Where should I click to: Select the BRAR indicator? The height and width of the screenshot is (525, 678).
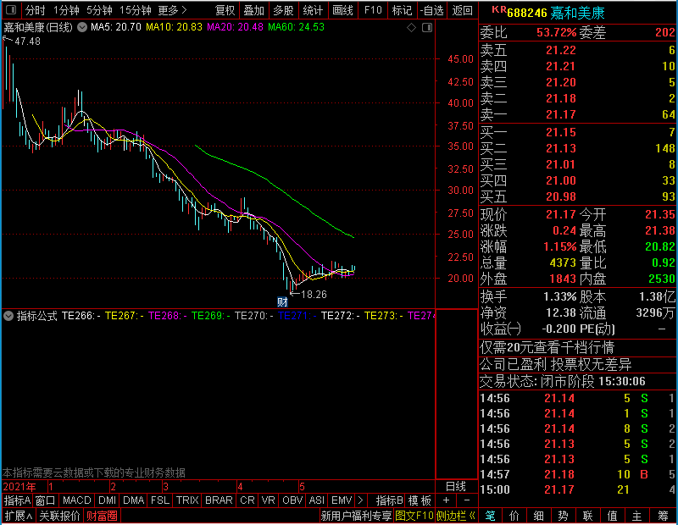(219, 500)
